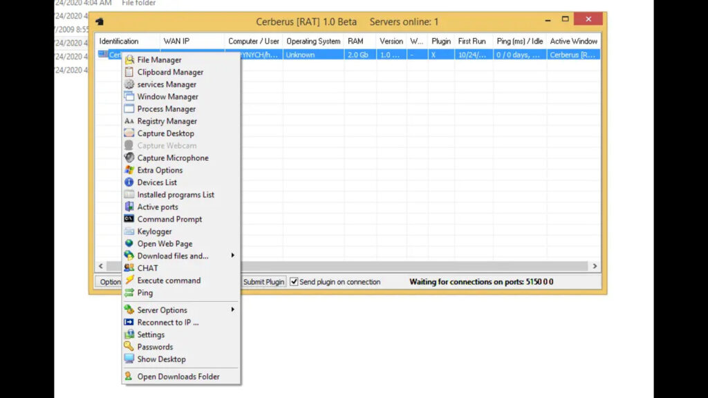This screenshot has height=398, width=708.
Task: Click the Waiting for connections status text
Action: click(481, 282)
